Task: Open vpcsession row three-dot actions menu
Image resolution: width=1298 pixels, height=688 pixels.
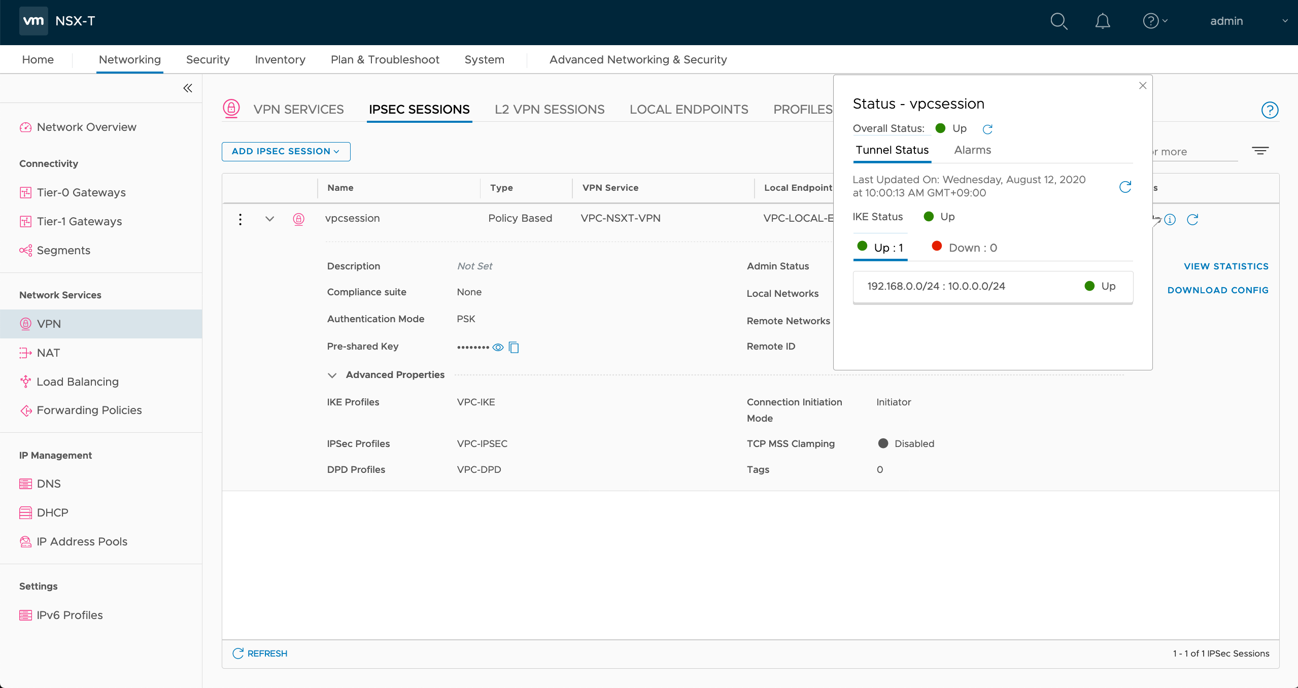Action: (240, 219)
